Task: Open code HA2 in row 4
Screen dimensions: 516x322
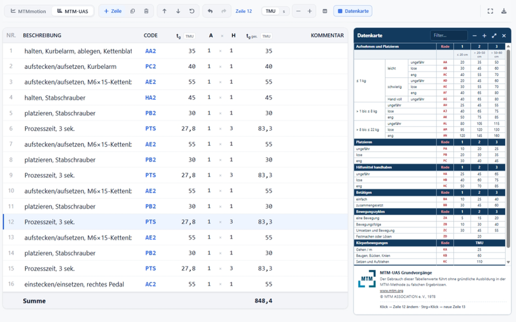Action: tap(150, 98)
